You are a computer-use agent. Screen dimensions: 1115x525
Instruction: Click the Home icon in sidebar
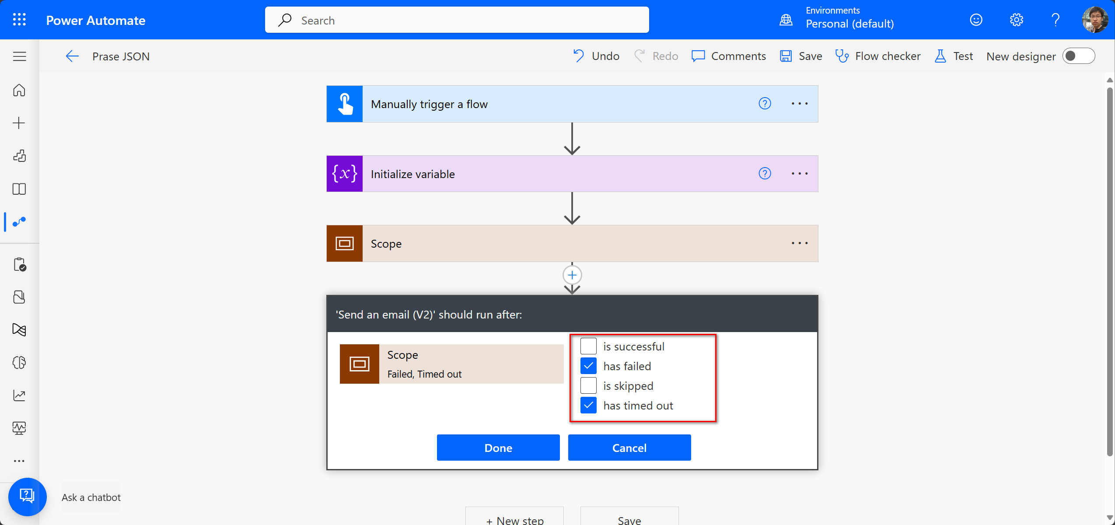19,90
